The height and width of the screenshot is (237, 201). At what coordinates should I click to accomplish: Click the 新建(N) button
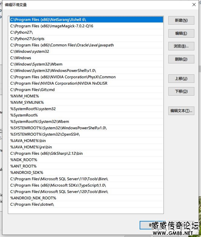coord(181,20)
